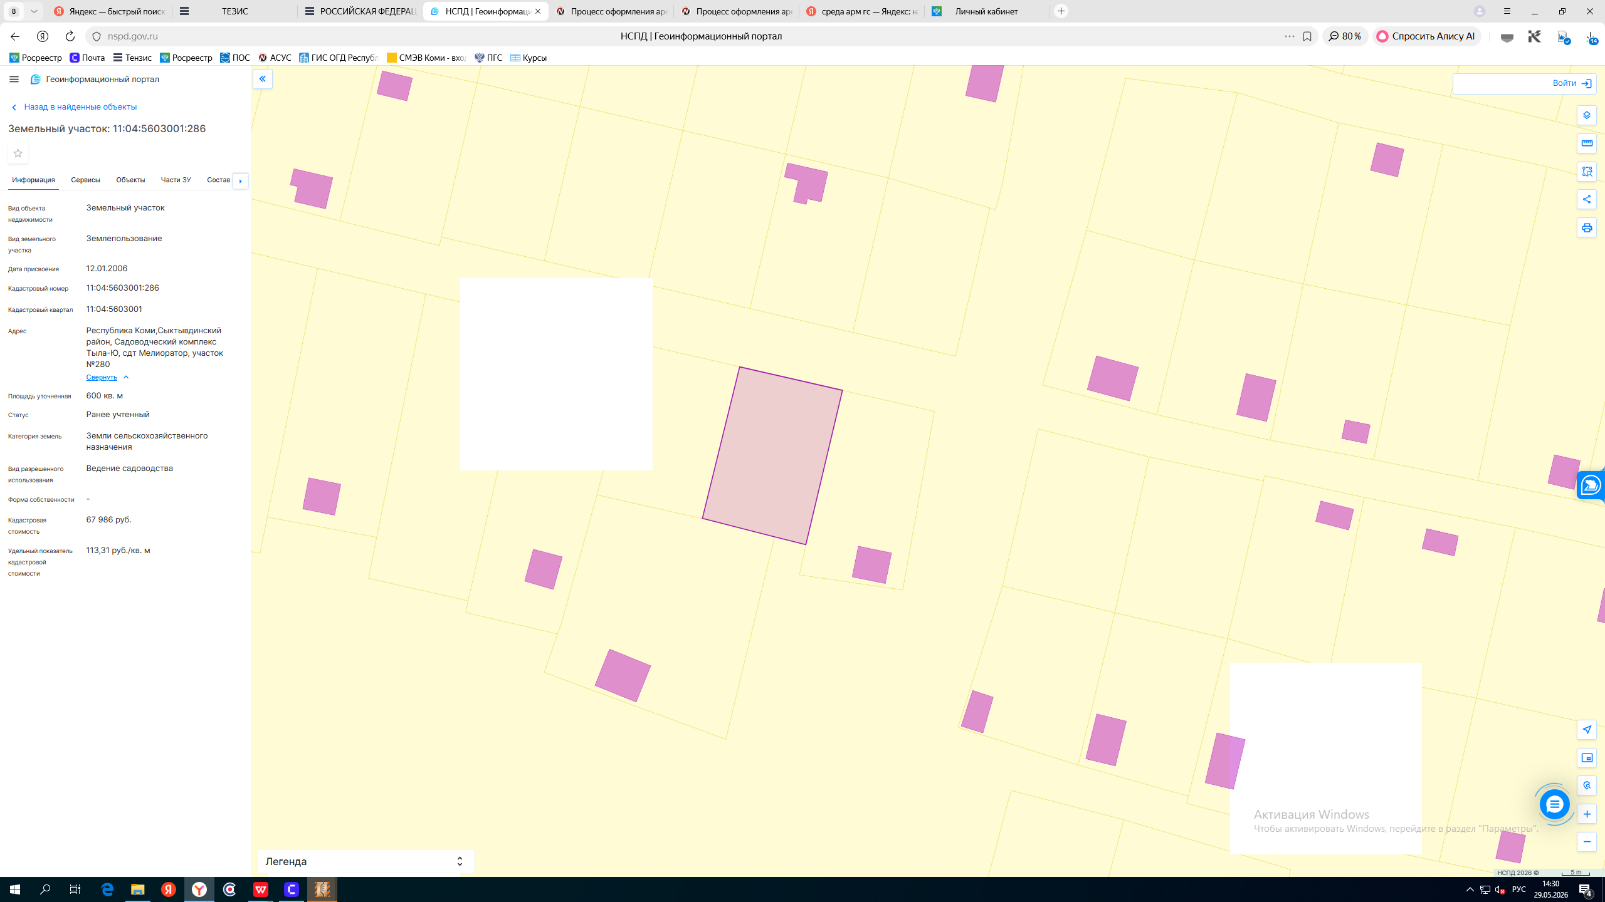This screenshot has width=1605, height=902.
Task: Open the hamburger menu of the geoportal
Action: (14, 80)
